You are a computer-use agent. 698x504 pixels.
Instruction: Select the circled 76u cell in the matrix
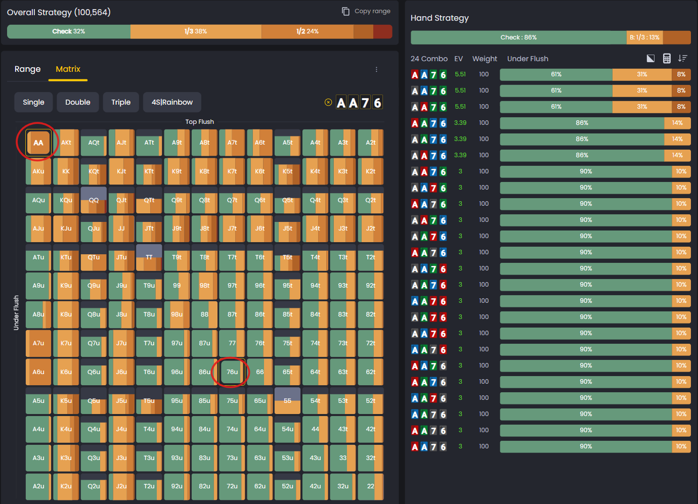pyautogui.click(x=232, y=372)
